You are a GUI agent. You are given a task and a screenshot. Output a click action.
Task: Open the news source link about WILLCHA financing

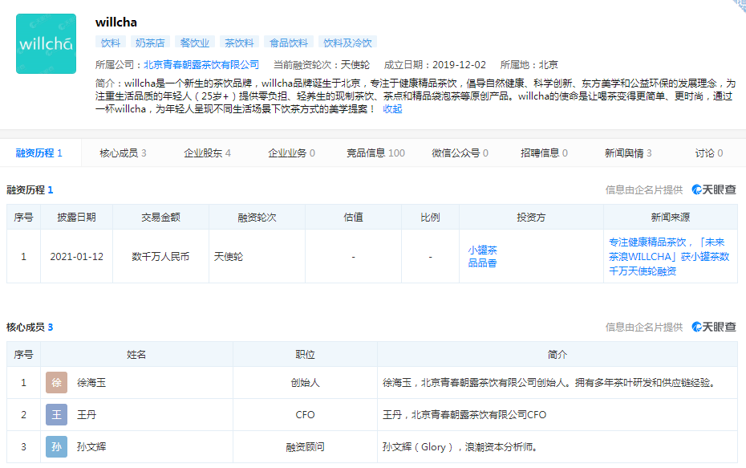(669, 257)
